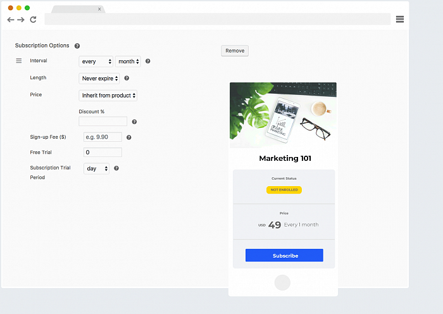Click help icon beside Subscription Trial Period
The height and width of the screenshot is (314, 443).
(x=116, y=168)
